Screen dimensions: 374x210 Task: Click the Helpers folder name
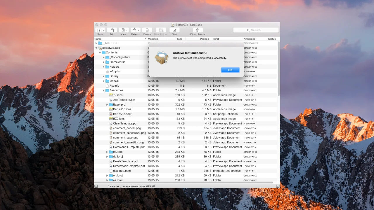115,67
